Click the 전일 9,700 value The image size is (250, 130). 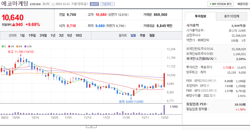(71, 15)
